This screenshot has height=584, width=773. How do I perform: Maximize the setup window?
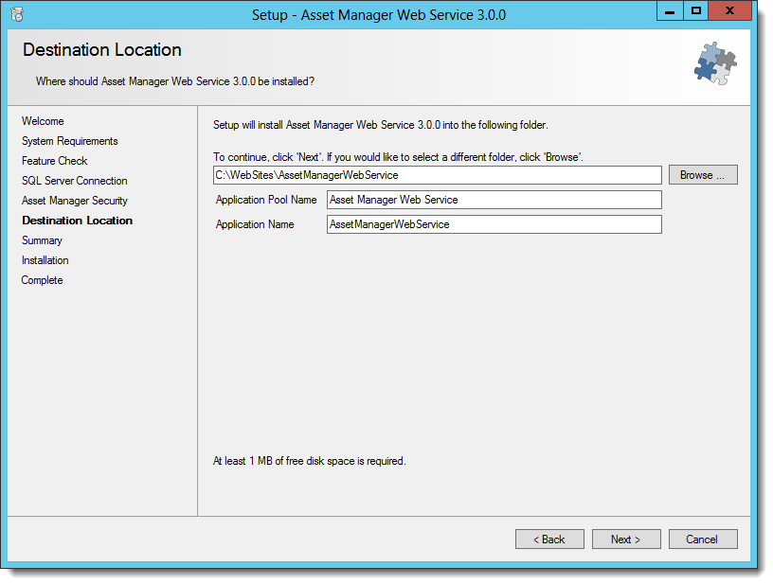(695, 10)
